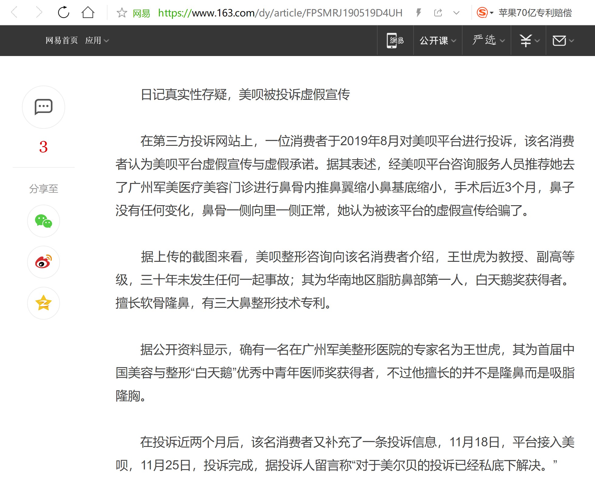The height and width of the screenshot is (488, 595).
Task: Open the mail envelope menu
Action: (563, 40)
